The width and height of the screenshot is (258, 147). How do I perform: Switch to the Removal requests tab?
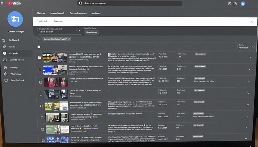pyautogui.click(x=78, y=13)
